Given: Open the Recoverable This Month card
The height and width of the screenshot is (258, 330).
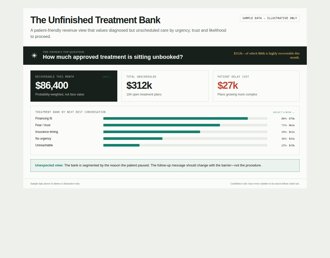Looking at the screenshot, I should coord(74,86).
